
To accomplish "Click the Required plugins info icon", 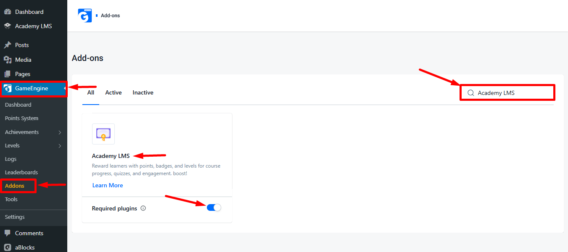I will (143, 208).
